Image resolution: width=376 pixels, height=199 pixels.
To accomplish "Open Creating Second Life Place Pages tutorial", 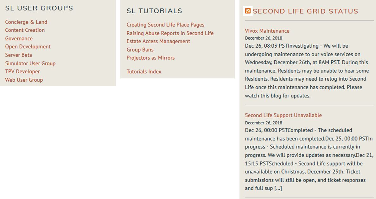I will click(x=165, y=25).
